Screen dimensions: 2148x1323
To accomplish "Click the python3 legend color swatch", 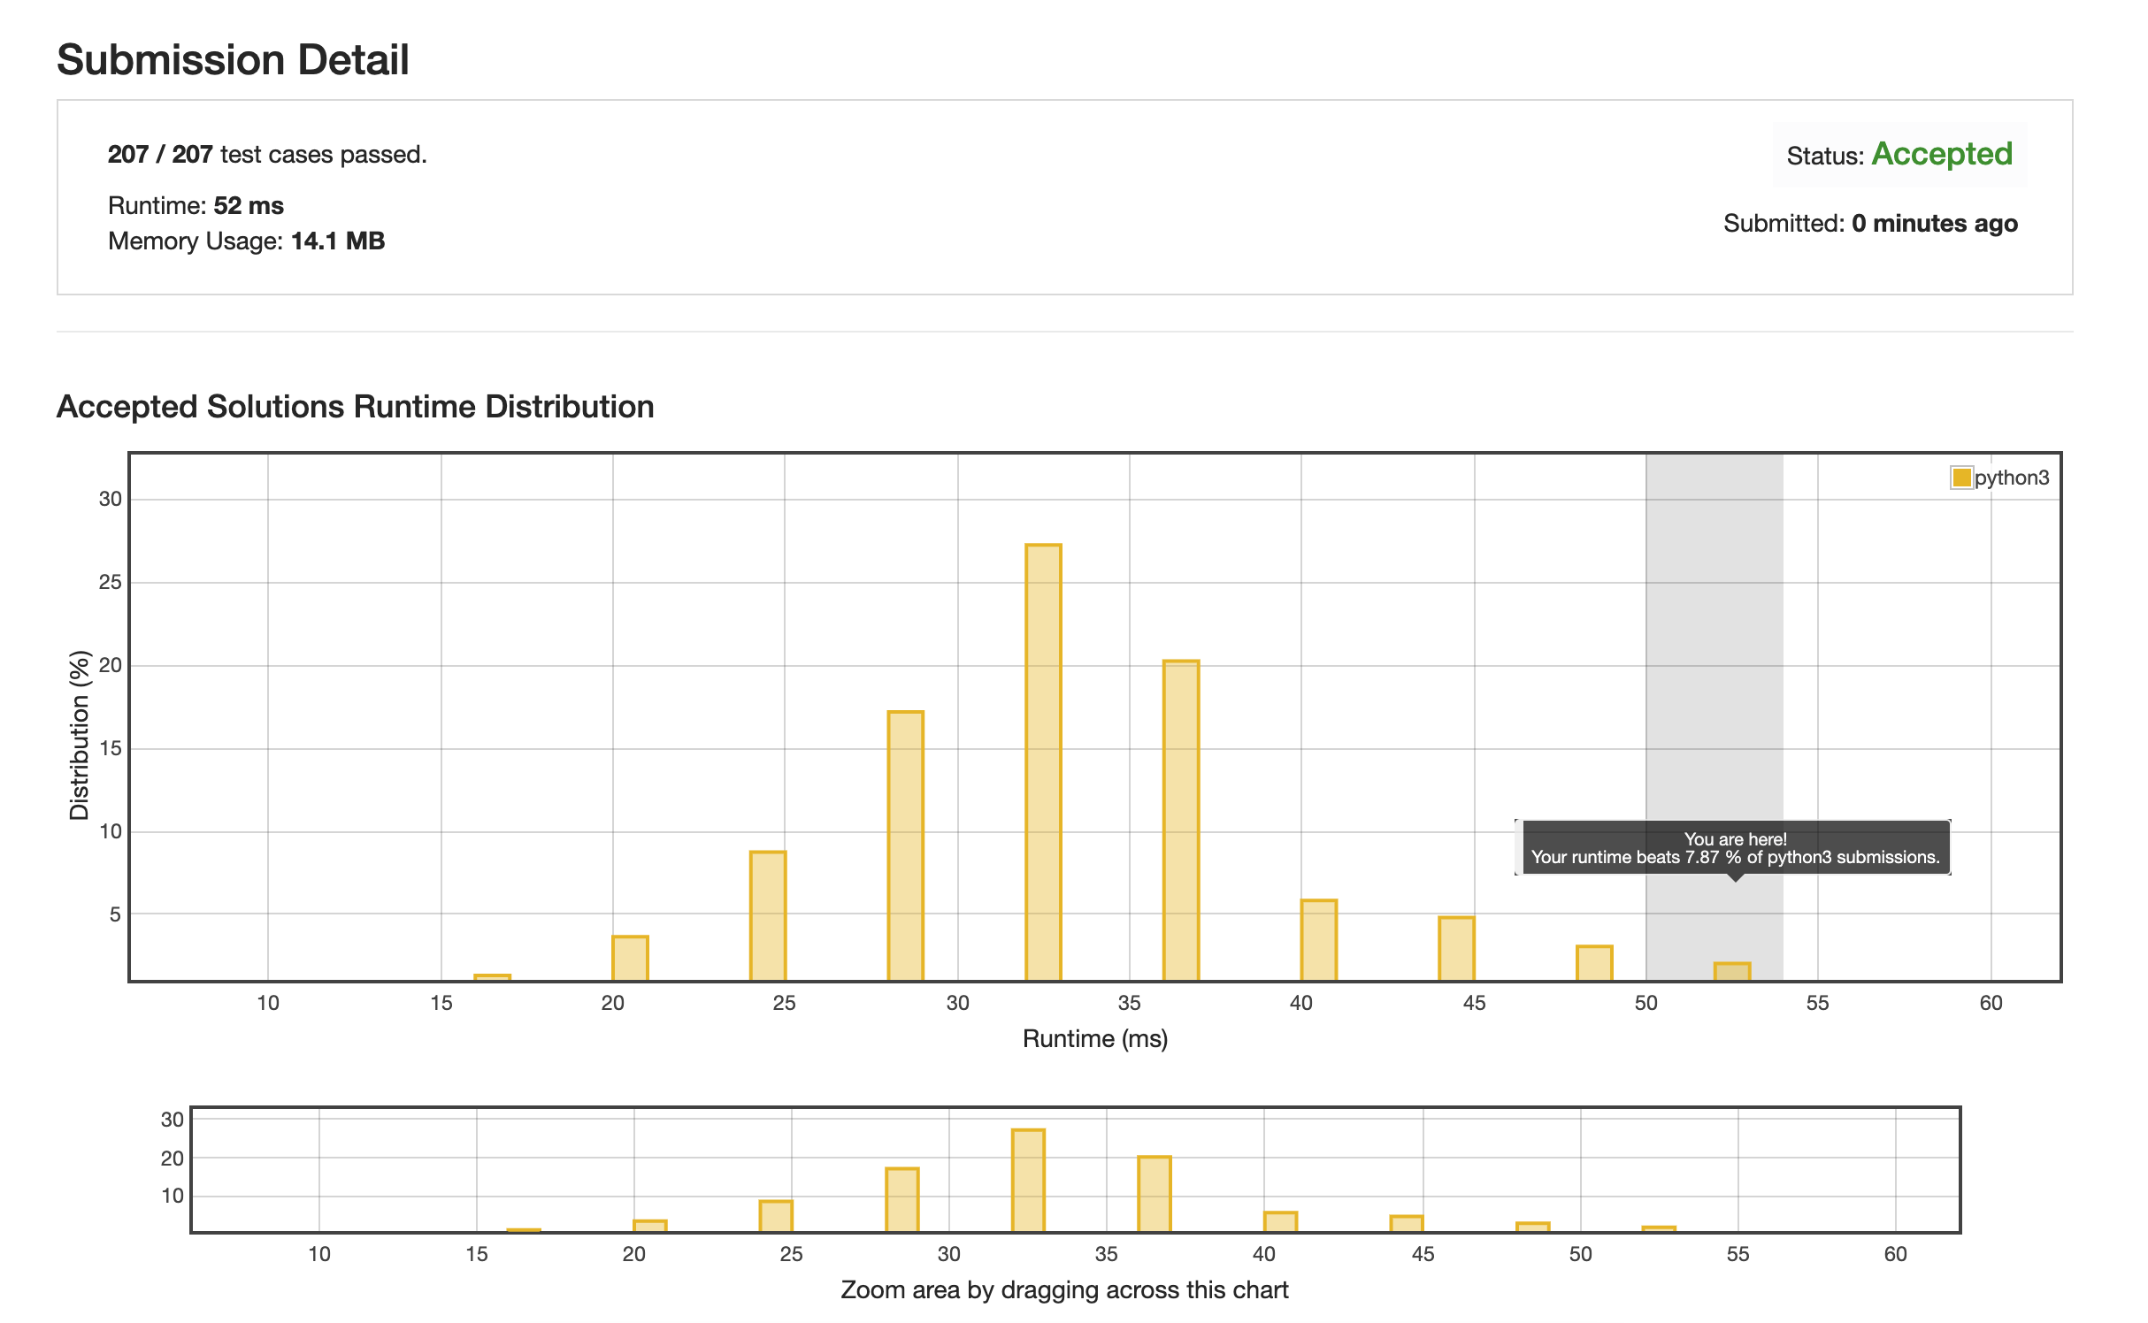I will (1961, 478).
